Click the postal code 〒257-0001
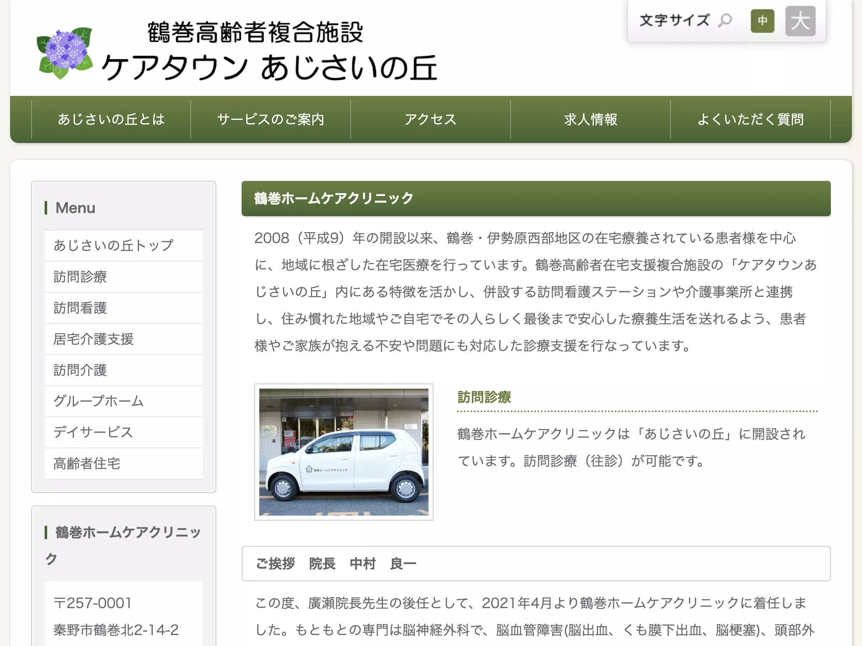862x646 pixels. point(93,603)
